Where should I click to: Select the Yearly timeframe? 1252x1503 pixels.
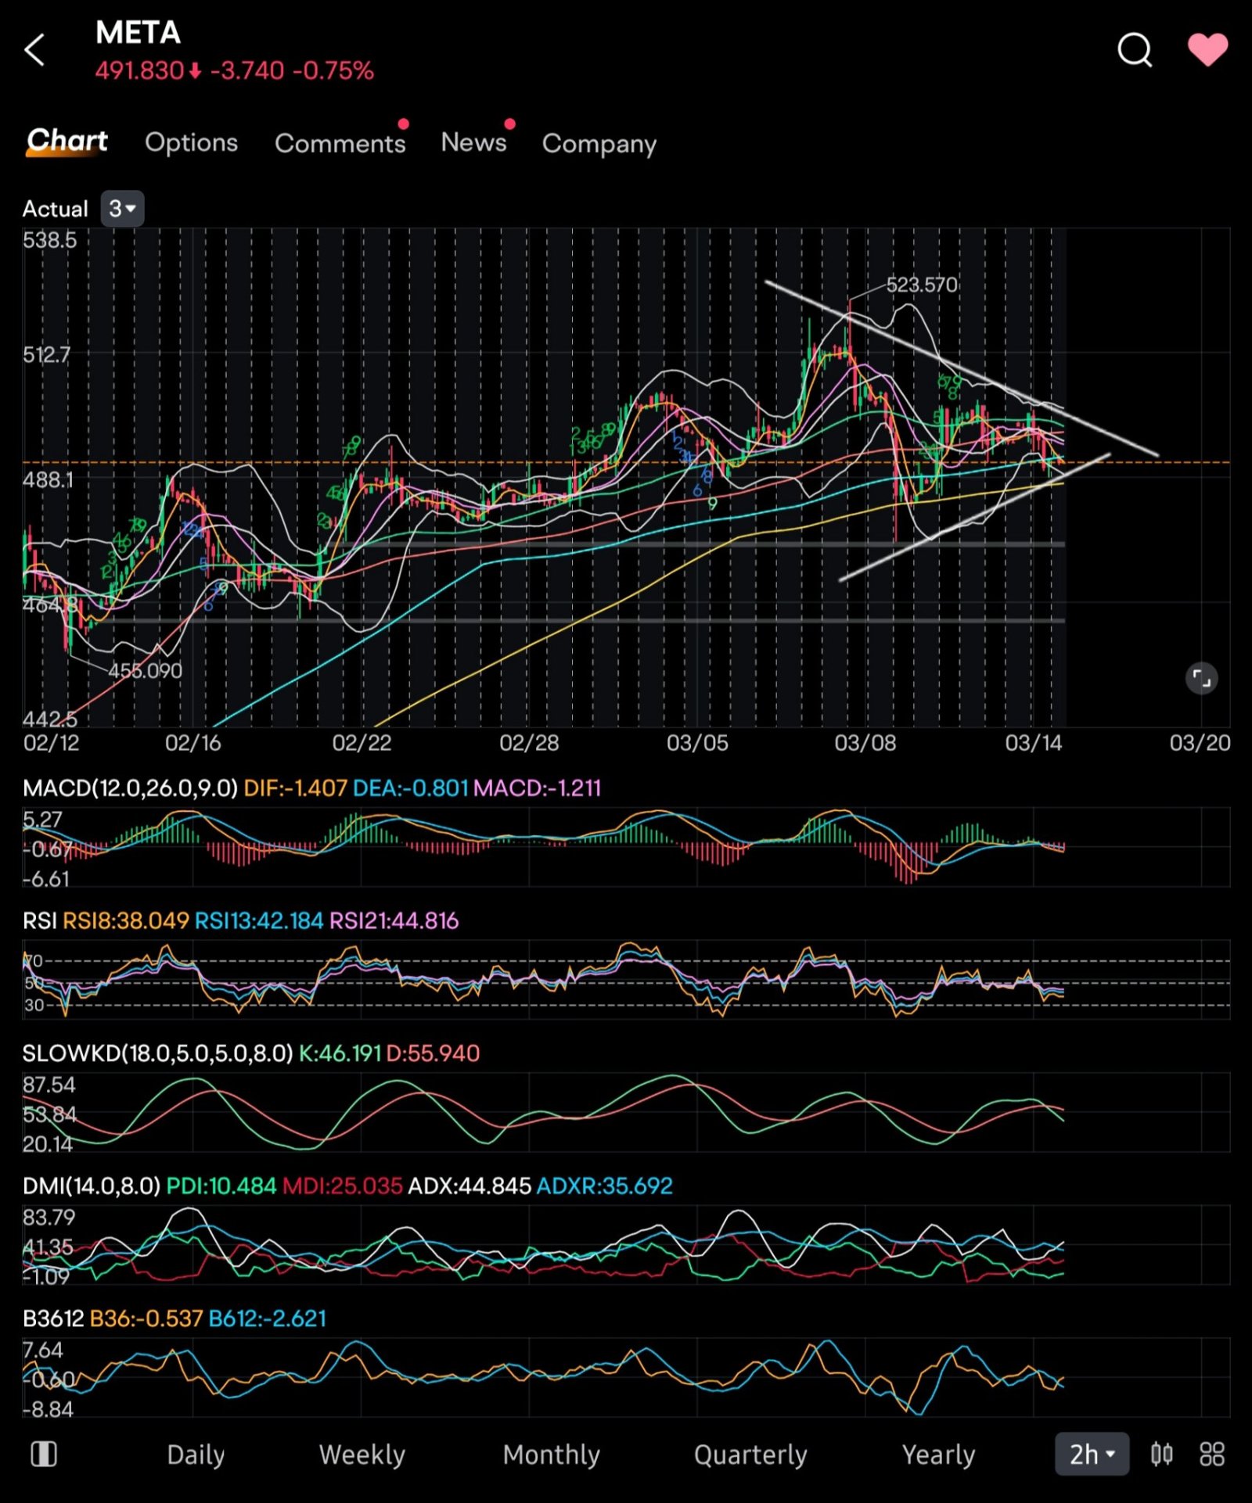(938, 1455)
